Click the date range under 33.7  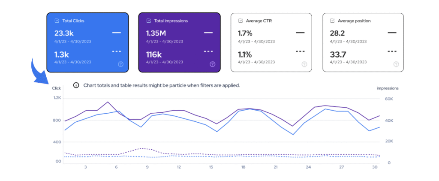[348, 62]
